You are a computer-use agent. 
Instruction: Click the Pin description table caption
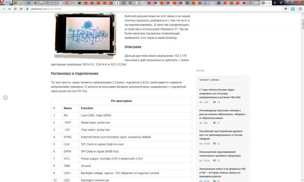(121, 101)
